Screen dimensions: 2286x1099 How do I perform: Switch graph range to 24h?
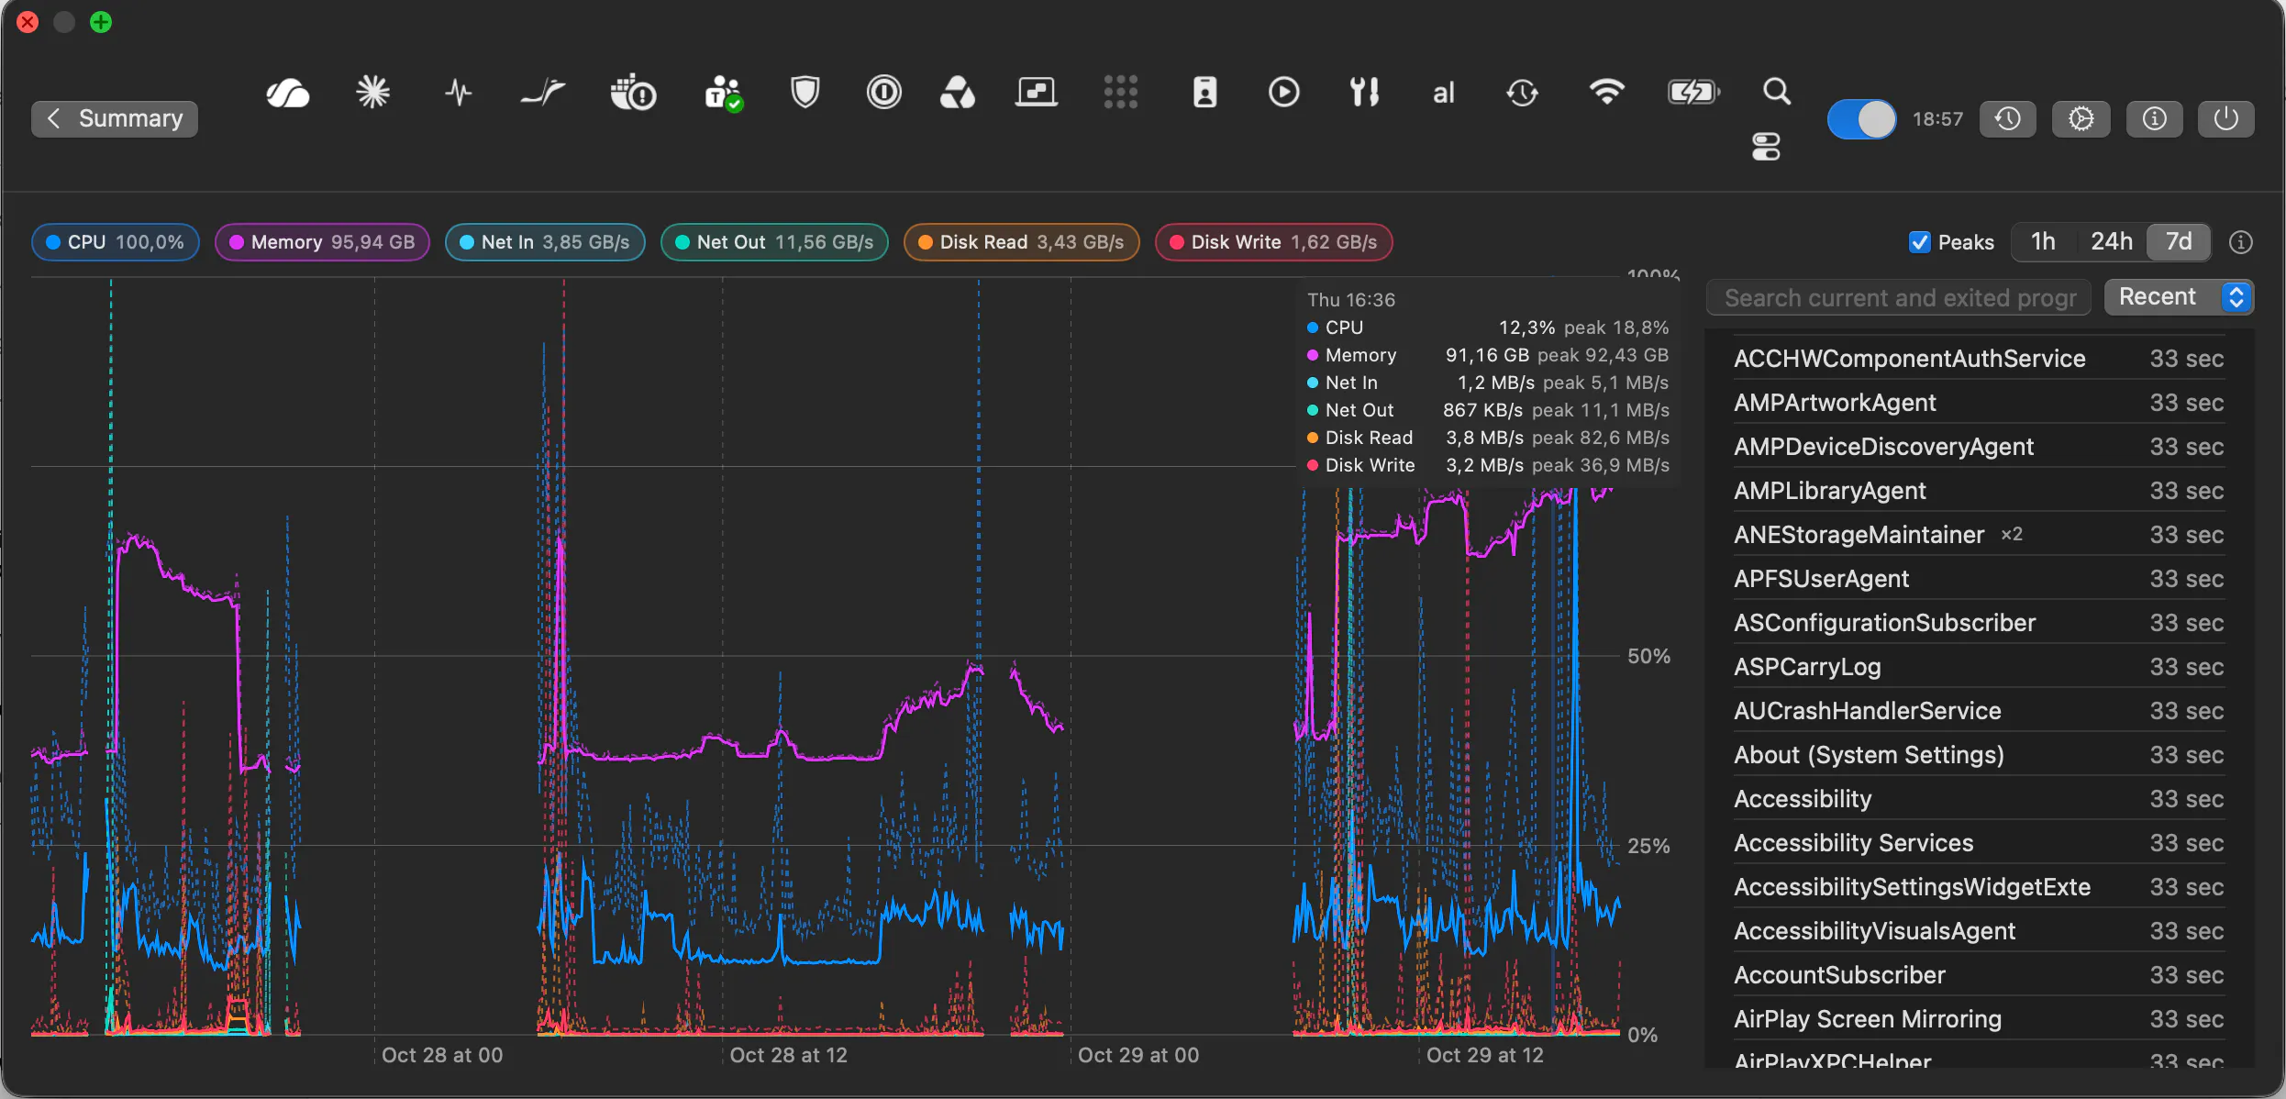(x=2111, y=242)
